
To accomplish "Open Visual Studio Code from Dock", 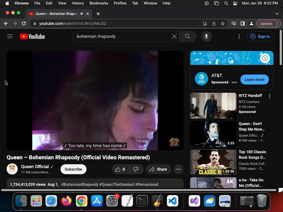I will [172, 201].
